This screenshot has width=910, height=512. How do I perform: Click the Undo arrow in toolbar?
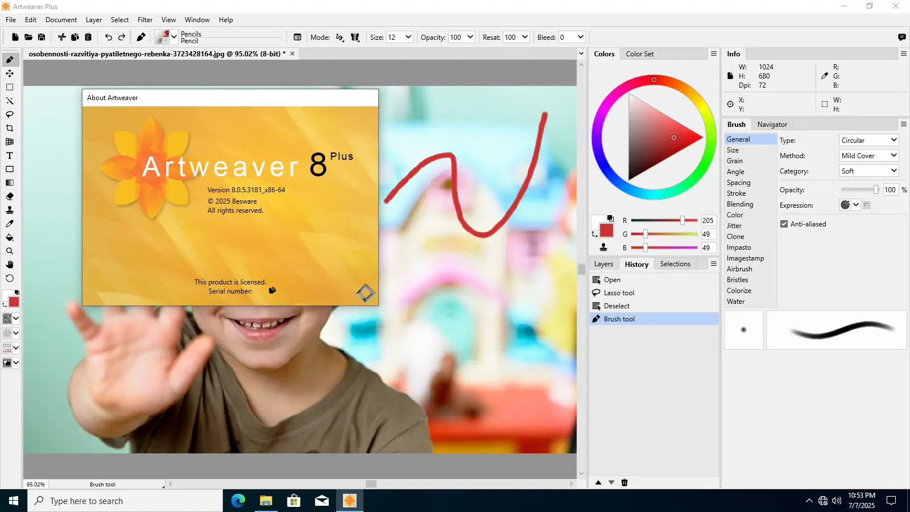(108, 38)
